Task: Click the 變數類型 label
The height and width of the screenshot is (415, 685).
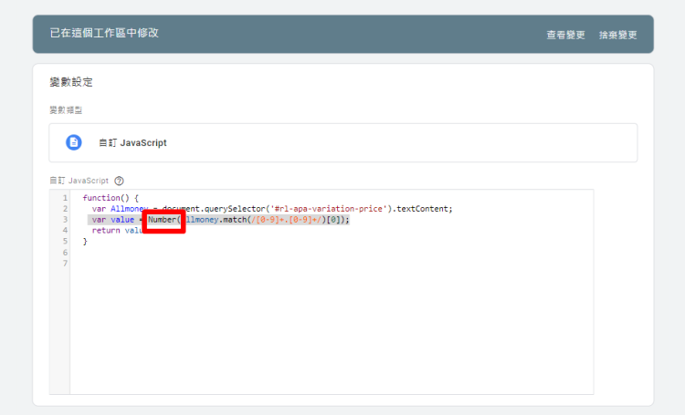Action: click(66, 110)
